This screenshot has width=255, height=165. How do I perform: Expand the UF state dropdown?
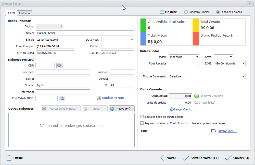(x=132, y=85)
